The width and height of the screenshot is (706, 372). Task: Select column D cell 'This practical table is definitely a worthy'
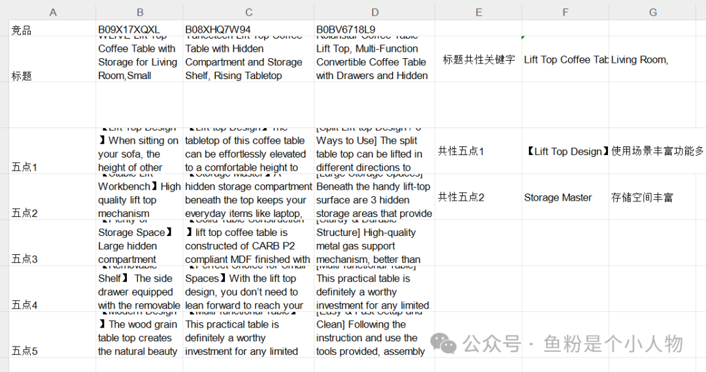(x=375, y=289)
